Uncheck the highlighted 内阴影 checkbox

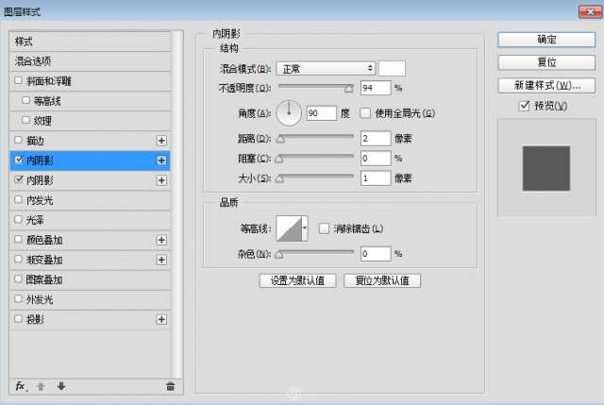point(18,160)
